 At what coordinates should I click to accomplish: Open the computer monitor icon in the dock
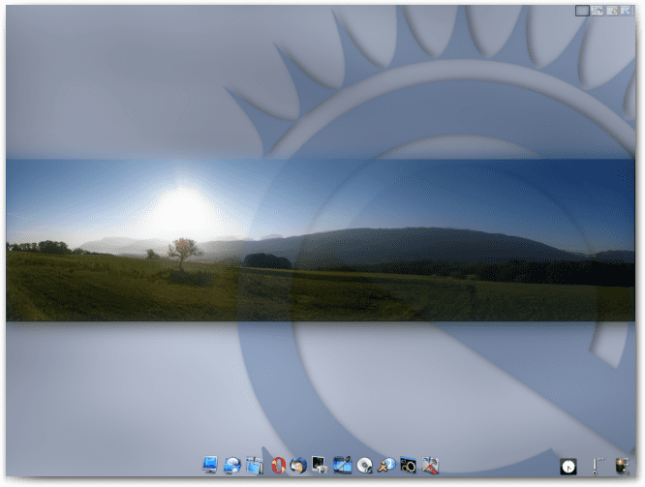tap(210, 465)
